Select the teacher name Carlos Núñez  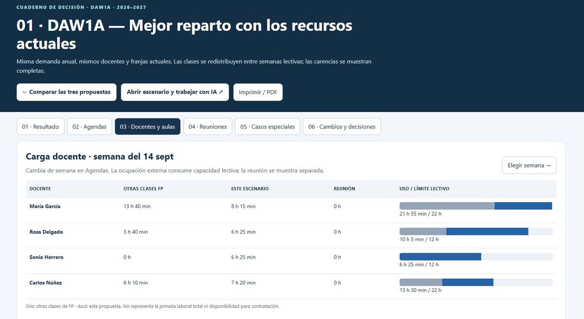46,282
